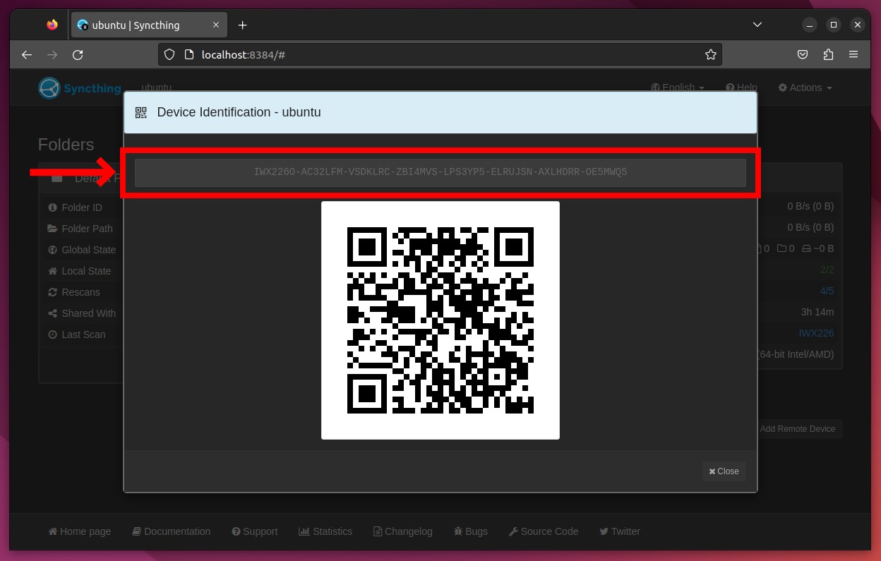Screen dimensions: 881x561
Task: Click the QR icon in dialog header
Action: [141, 112]
